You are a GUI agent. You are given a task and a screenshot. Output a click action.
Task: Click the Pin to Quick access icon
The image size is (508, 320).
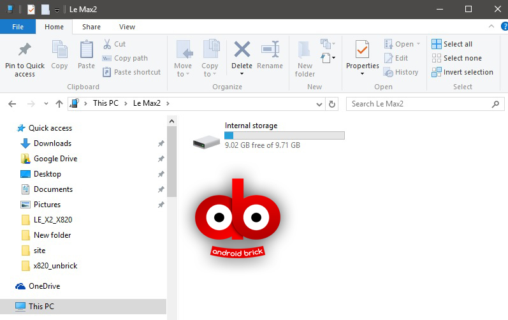[x=25, y=50]
